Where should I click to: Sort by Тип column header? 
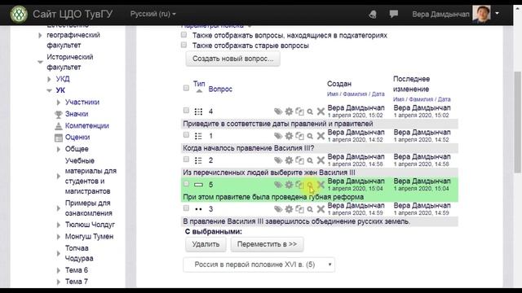pyautogui.click(x=199, y=84)
